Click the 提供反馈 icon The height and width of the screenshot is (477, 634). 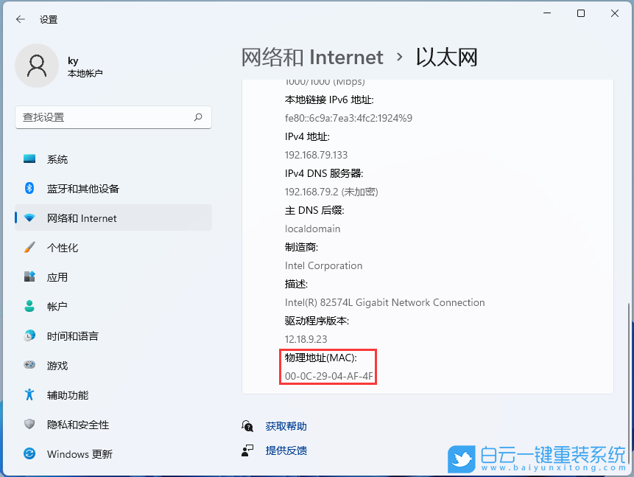[x=246, y=450]
